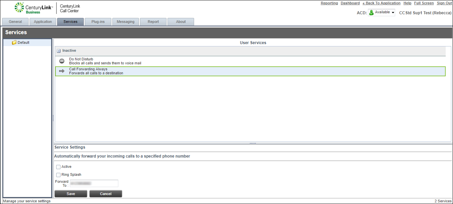Open the Messaging tab
Screen dimensions: 453x204
click(x=126, y=22)
